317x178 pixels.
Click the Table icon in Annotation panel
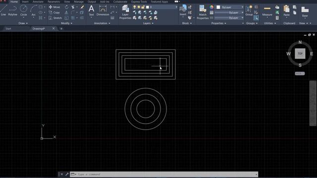[x=112, y=18]
